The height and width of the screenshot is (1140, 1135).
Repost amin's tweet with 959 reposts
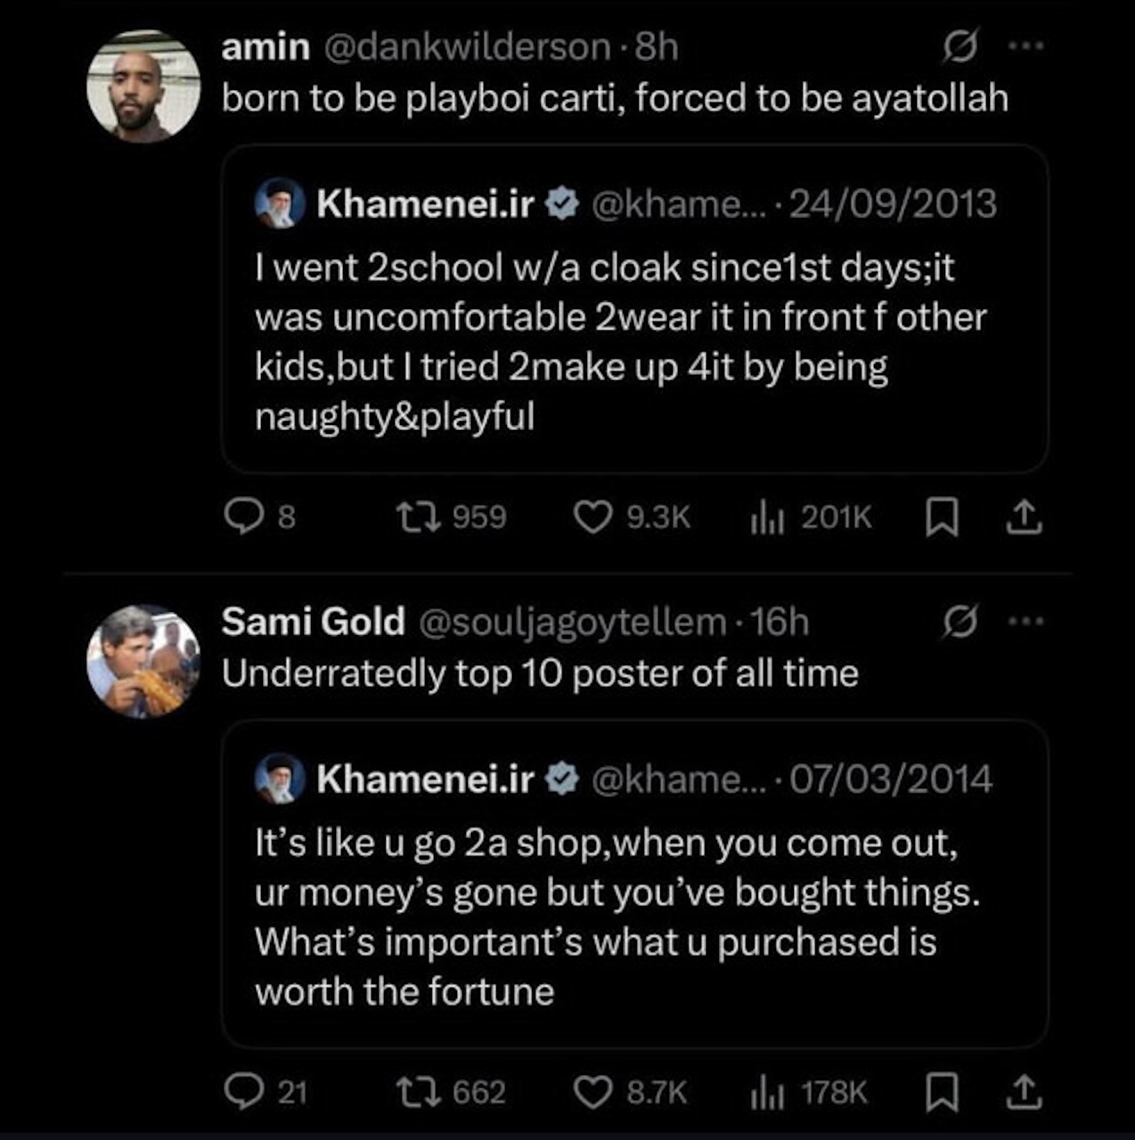click(418, 517)
